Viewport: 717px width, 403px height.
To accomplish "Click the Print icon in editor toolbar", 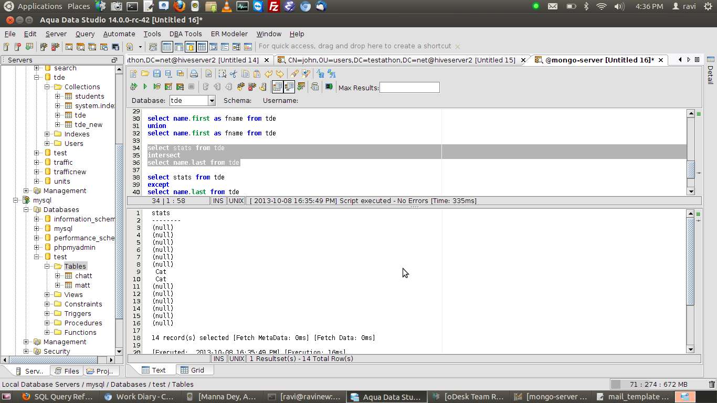I will click(x=194, y=74).
